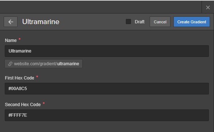
Task: Open the website.com/gradient/ultramarine slug link
Action: 44,64
